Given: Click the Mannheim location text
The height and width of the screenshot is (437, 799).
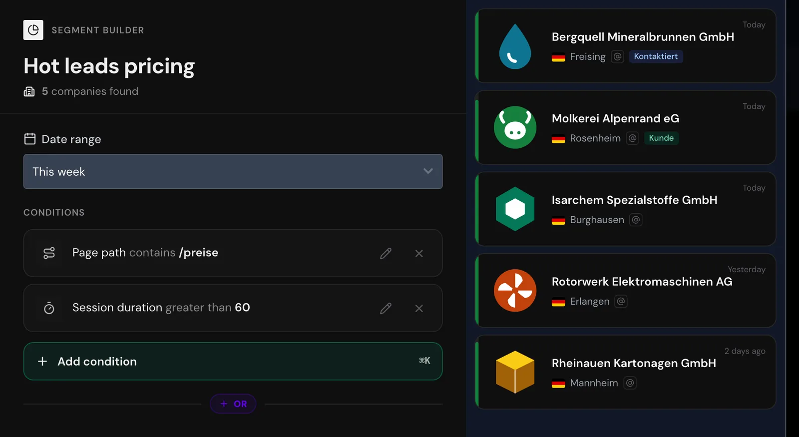Looking at the screenshot, I should coord(594,383).
